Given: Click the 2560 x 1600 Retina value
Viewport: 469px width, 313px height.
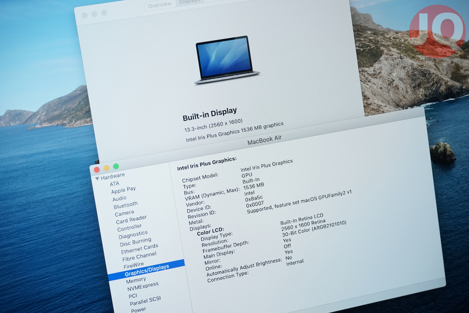Looking at the screenshot, I should (x=303, y=226).
